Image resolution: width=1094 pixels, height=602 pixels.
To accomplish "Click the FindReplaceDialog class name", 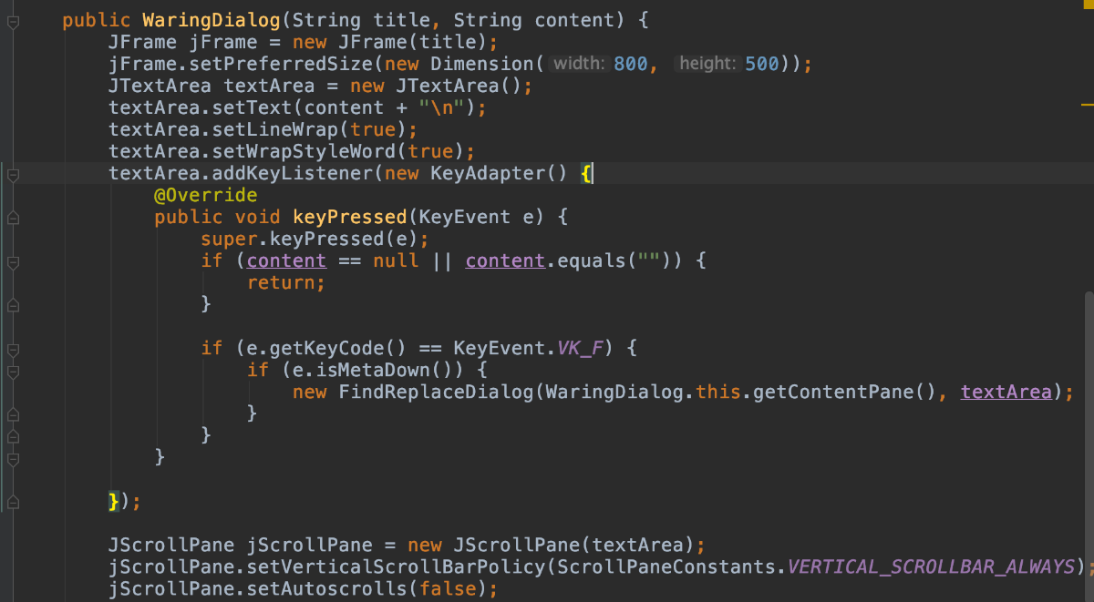I will (438, 393).
